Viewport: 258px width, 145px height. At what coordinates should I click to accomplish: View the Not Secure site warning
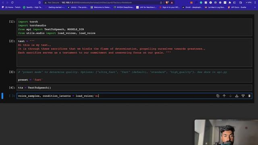click(x=52, y=2)
